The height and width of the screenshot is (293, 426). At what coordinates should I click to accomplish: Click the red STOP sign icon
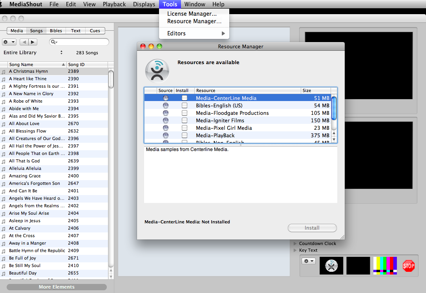tap(408, 266)
